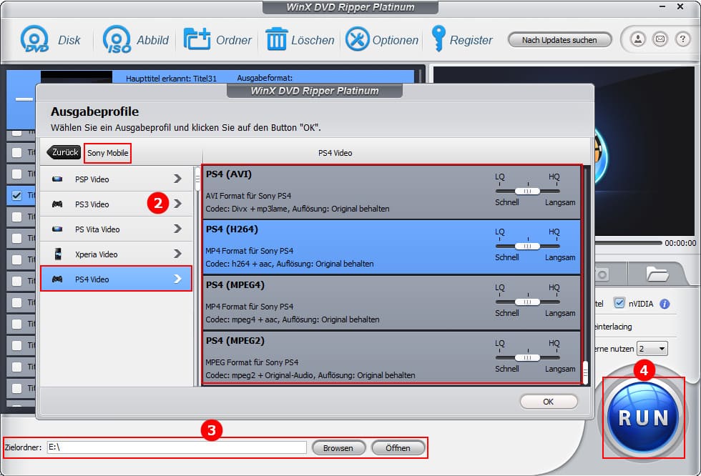This screenshot has width=701, height=476.
Task: Uncheck the selected title checkbox in list
Action: coord(17,194)
